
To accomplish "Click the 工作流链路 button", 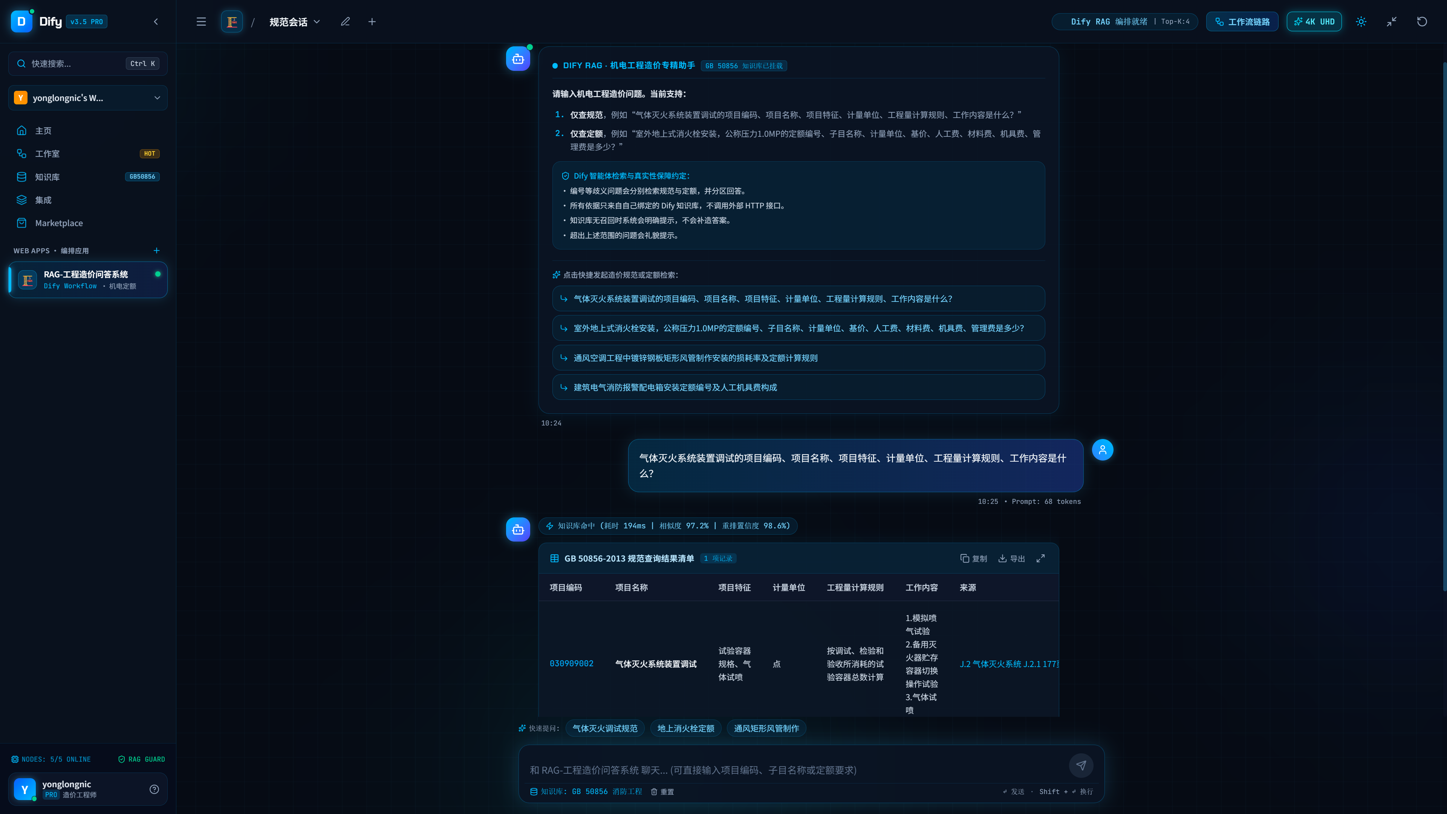I will tap(1242, 21).
